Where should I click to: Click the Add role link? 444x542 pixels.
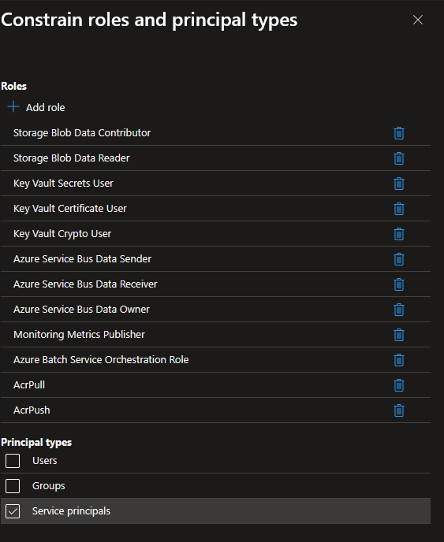tap(45, 107)
